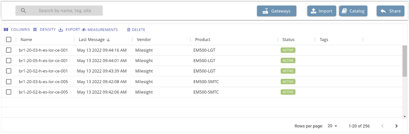Check the select-all header checkbox

coord(9,40)
